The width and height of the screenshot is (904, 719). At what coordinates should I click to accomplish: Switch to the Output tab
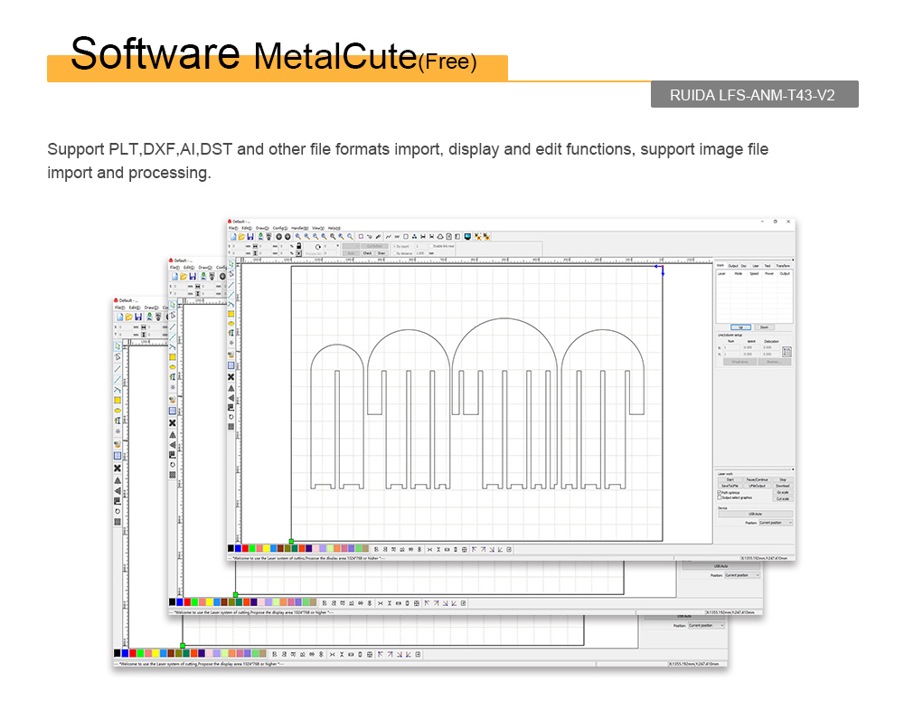(733, 266)
